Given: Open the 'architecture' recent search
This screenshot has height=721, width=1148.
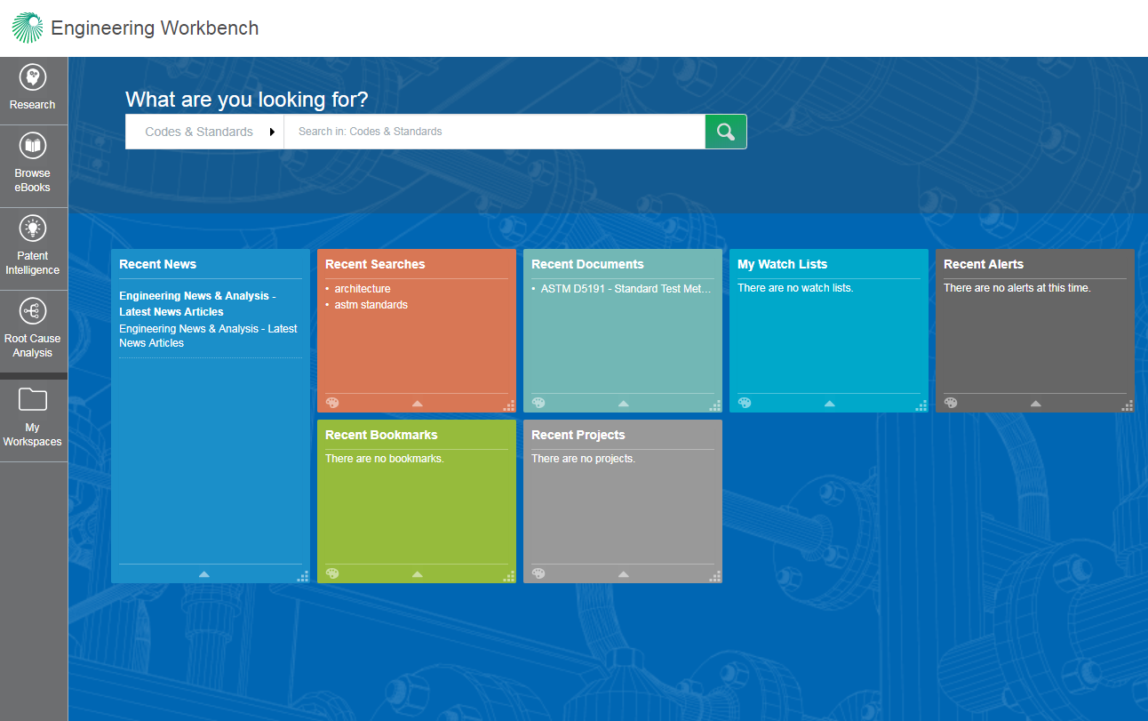Looking at the screenshot, I should pos(363,289).
